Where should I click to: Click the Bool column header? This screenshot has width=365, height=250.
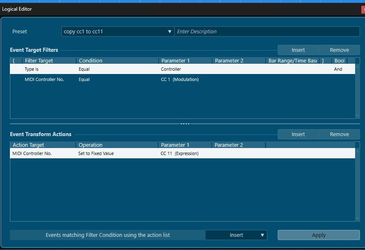tap(339, 60)
